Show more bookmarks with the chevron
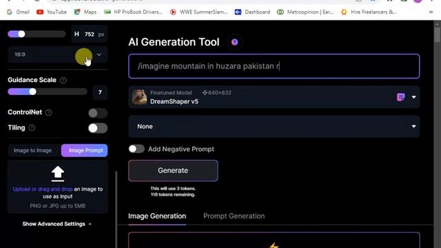This screenshot has width=441, height=248. tap(431, 12)
